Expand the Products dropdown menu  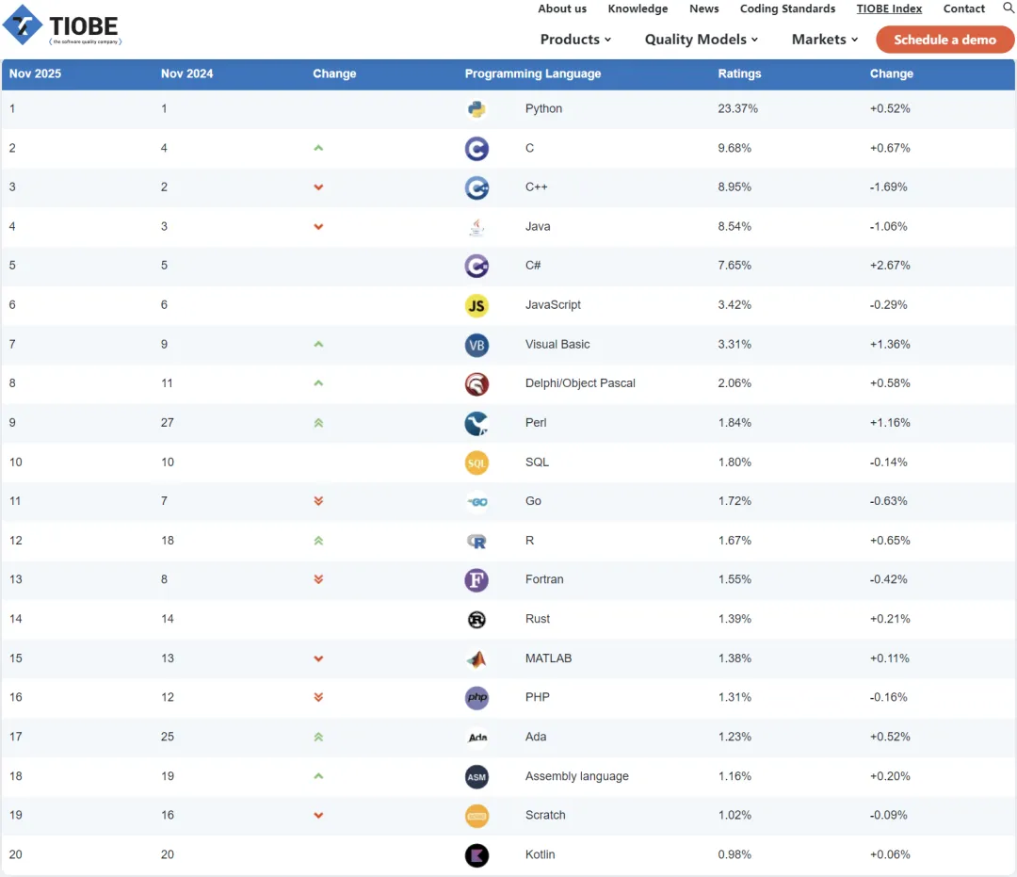pyautogui.click(x=575, y=40)
